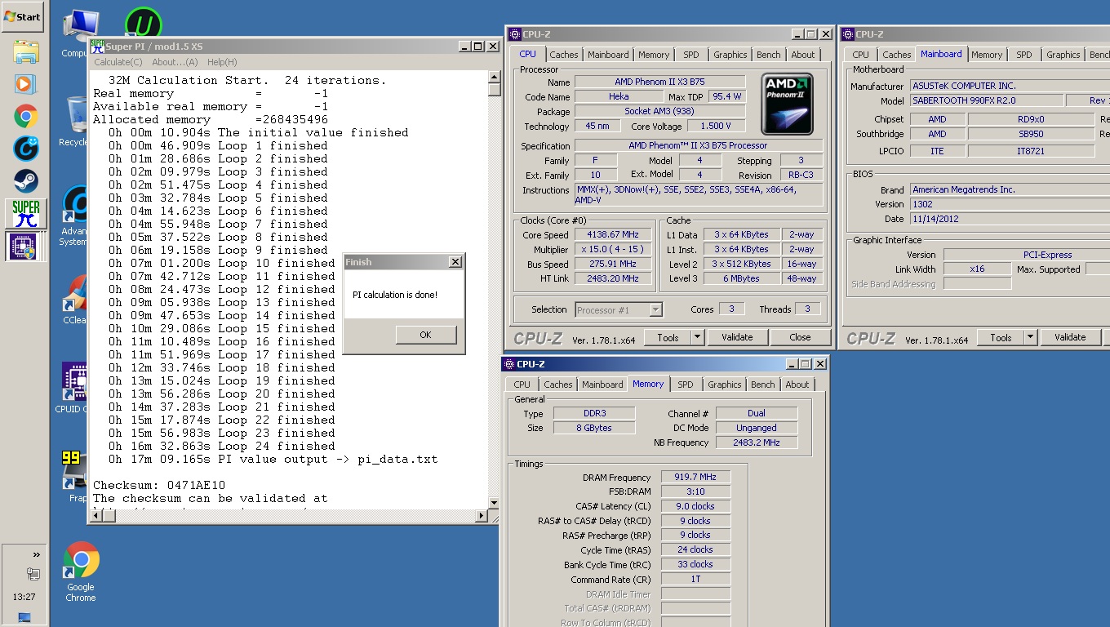Select the CPU tab in the Mainboard window
Image resolution: width=1110 pixels, height=627 pixels.
(860, 55)
